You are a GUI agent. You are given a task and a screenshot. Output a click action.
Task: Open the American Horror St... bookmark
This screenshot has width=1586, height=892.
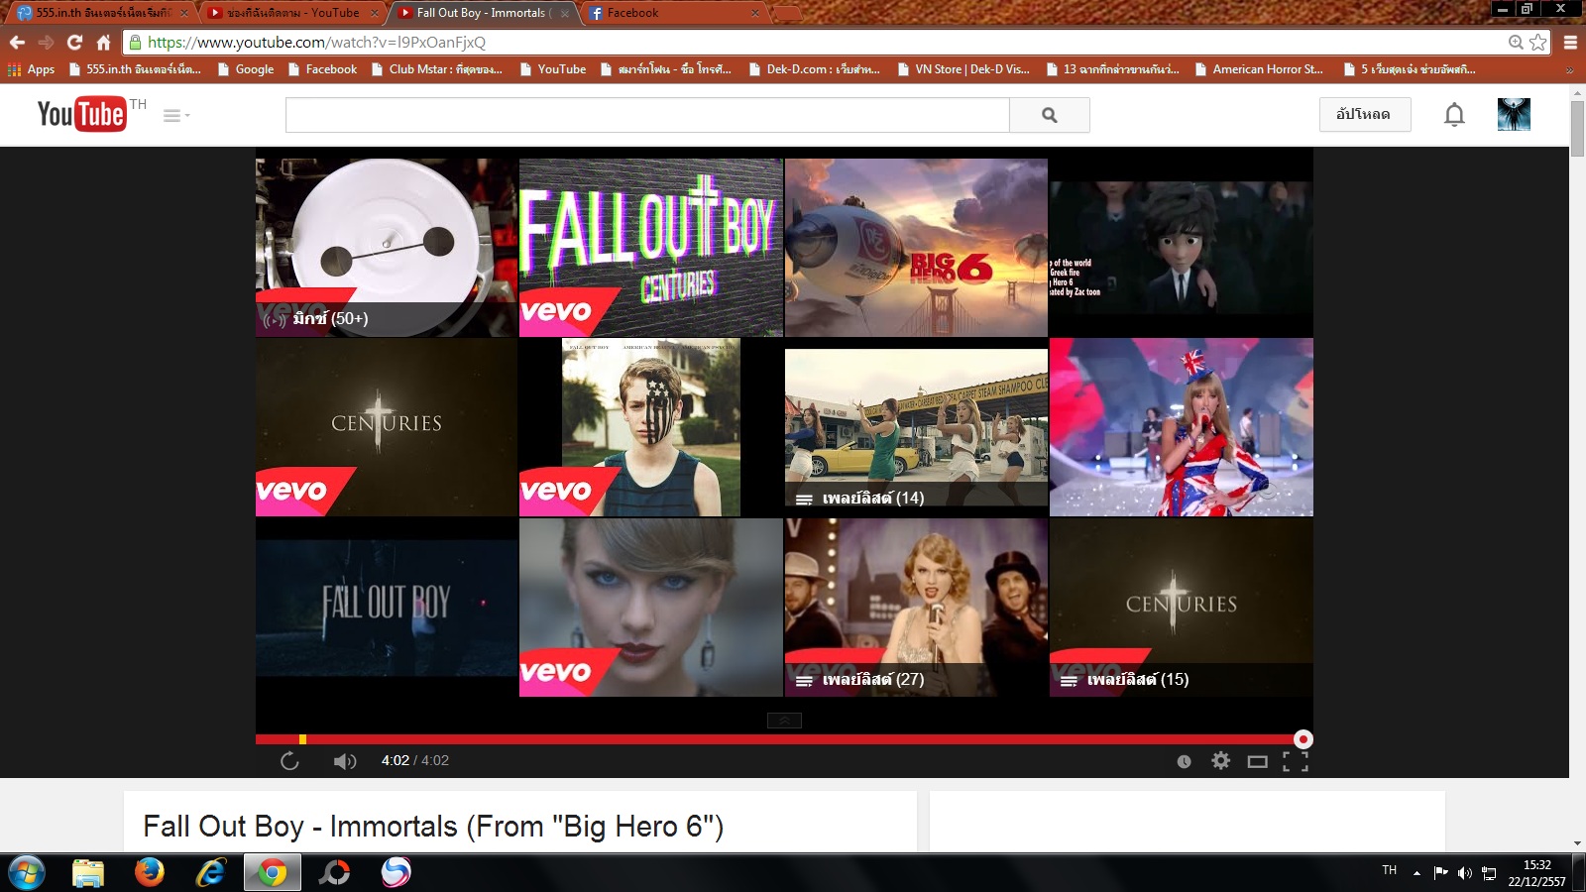pyautogui.click(x=1259, y=69)
